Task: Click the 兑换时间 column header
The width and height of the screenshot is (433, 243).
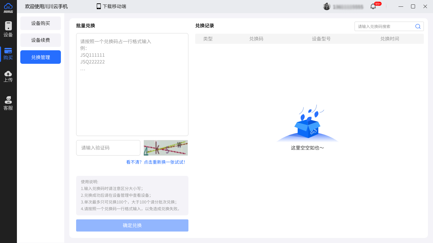Action: click(x=389, y=39)
